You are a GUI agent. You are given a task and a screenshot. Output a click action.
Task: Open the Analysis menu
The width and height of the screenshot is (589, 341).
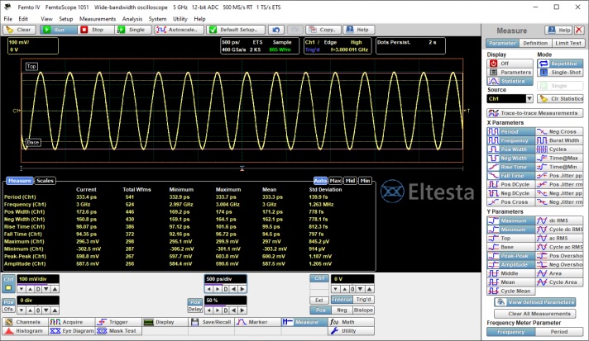tap(132, 17)
